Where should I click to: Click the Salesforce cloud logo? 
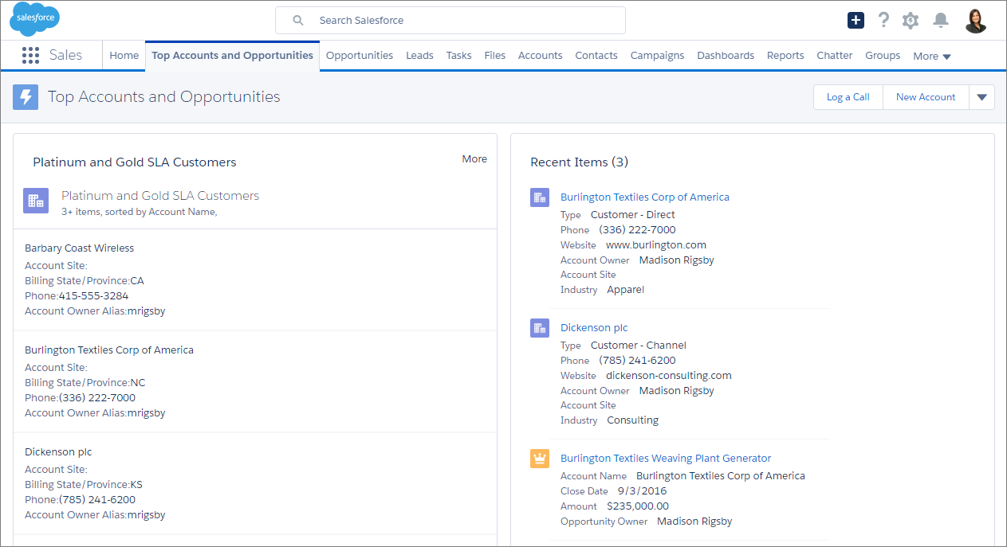click(x=34, y=19)
